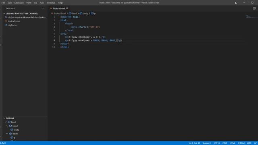Click the opening body tag on line 6

(64, 34)
